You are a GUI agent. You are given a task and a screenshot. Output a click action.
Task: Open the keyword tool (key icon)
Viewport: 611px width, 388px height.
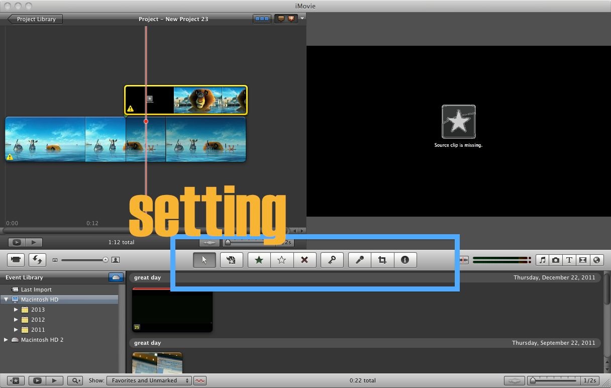[x=332, y=260]
